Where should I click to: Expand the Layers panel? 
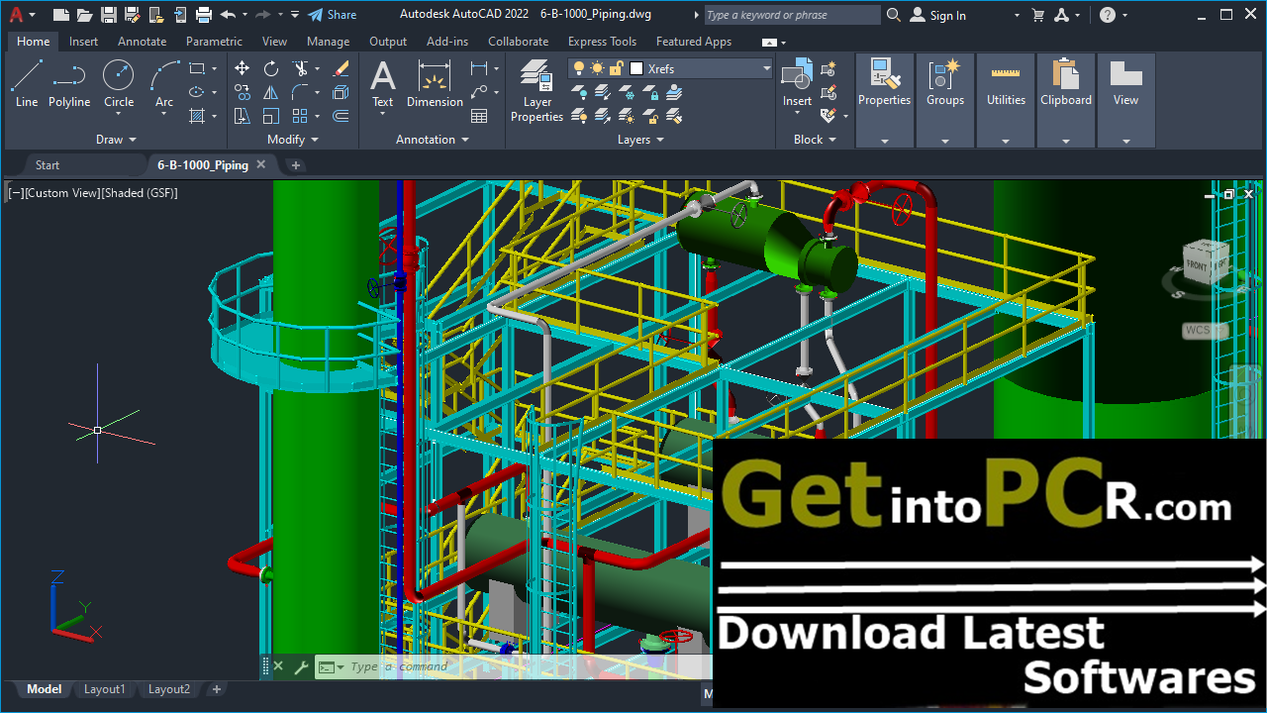pyautogui.click(x=640, y=140)
